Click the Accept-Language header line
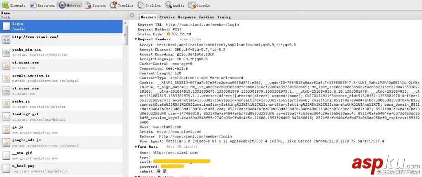The height and width of the screenshot is (177, 422). point(173,59)
